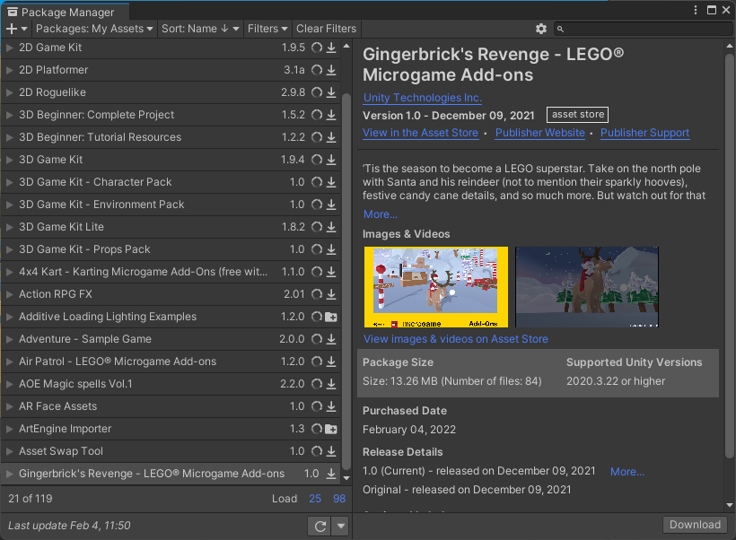Click download icon for Action RPG FX
Viewport: 736px width, 540px height.
(331, 294)
